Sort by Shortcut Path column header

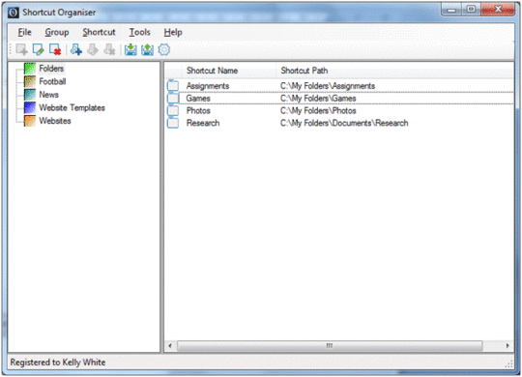tap(394, 71)
